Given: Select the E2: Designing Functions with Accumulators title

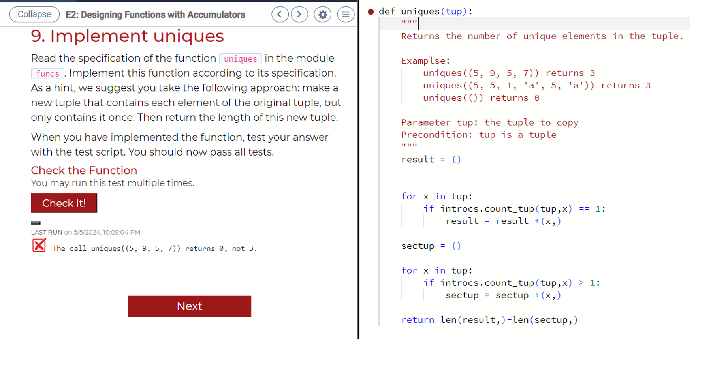Looking at the screenshot, I should click(x=154, y=15).
